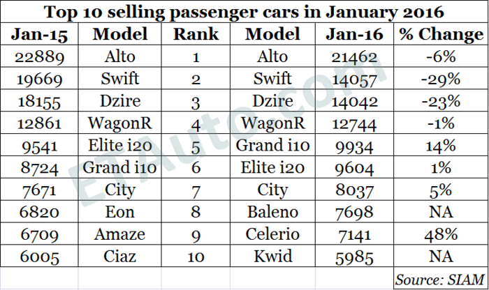Click the Source: SIAM text
The width and height of the screenshot is (489, 290).
click(439, 279)
